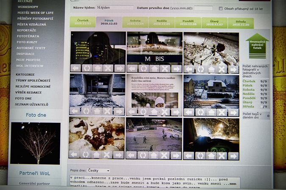This screenshot has width=286, height=190.
Task: Open the Workshopy sidebar link
Action: pos(28,7)
